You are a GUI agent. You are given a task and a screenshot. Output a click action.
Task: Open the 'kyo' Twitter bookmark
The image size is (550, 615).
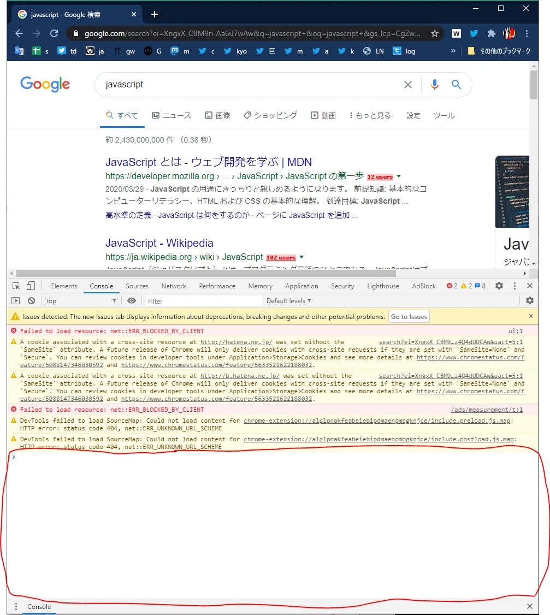pos(235,51)
